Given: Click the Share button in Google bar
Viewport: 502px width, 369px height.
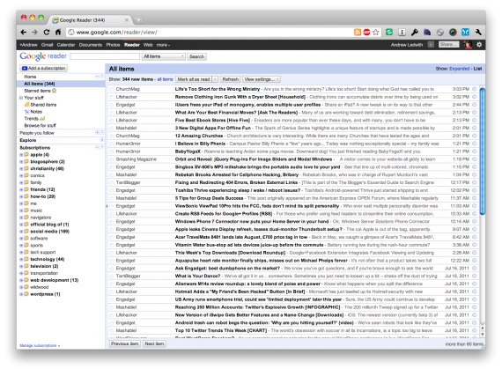Looking at the screenshot, I should point(449,45).
